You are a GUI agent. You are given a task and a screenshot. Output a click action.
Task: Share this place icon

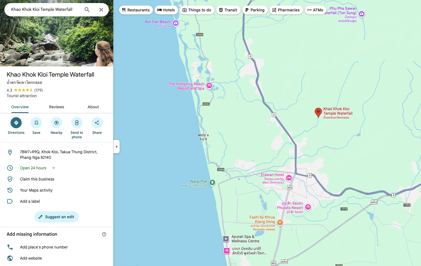(x=97, y=123)
